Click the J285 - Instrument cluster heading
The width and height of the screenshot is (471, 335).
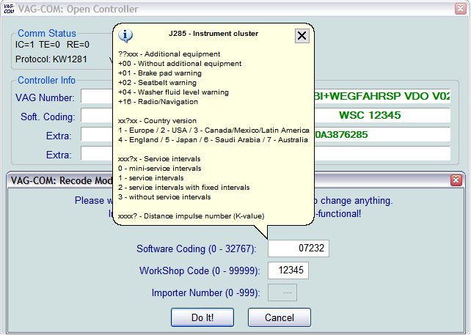tap(213, 34)
